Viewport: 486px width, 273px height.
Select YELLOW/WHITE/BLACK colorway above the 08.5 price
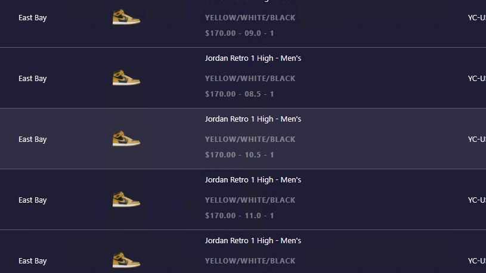[250, 79]
